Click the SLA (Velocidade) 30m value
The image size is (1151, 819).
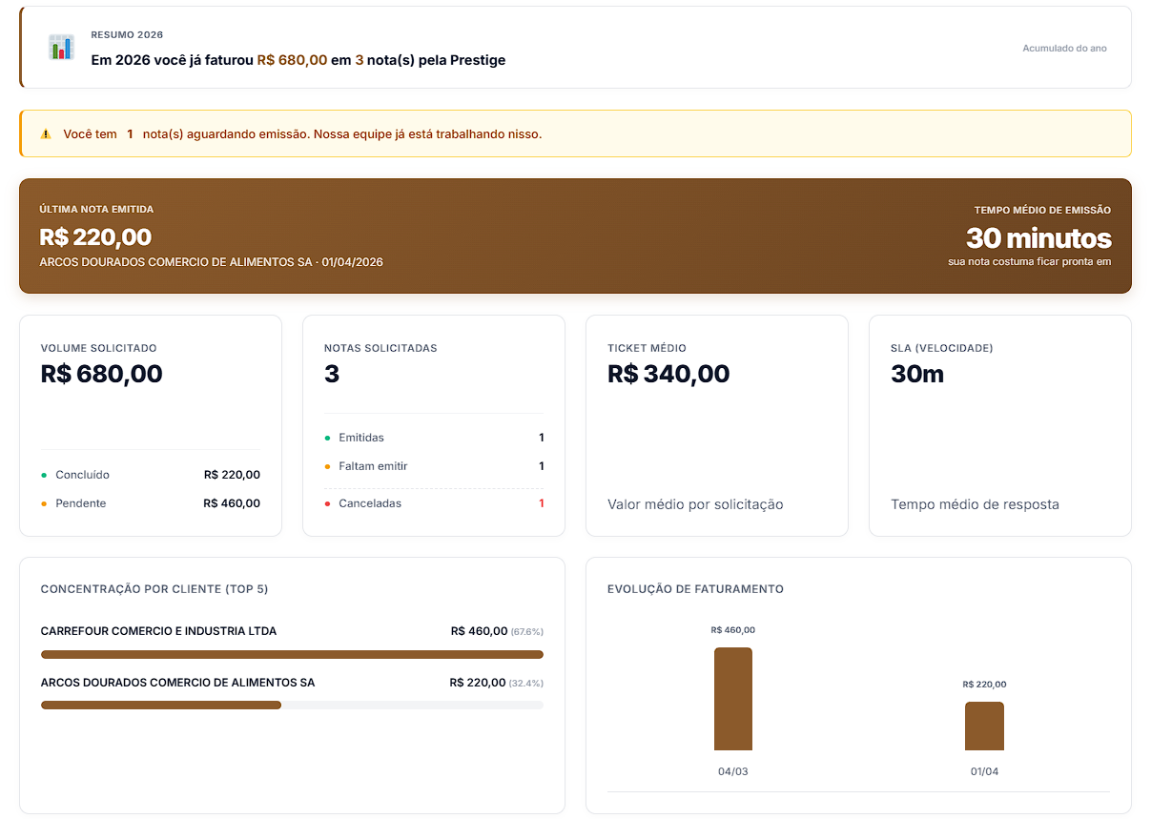pyautogui.click(x=917, y=374)
